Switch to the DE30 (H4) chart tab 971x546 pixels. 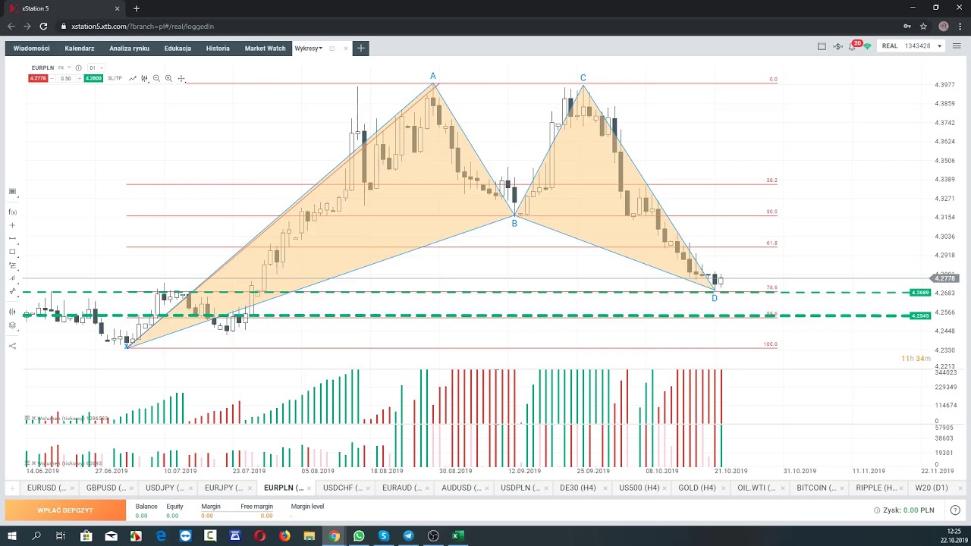pos(578,488)
